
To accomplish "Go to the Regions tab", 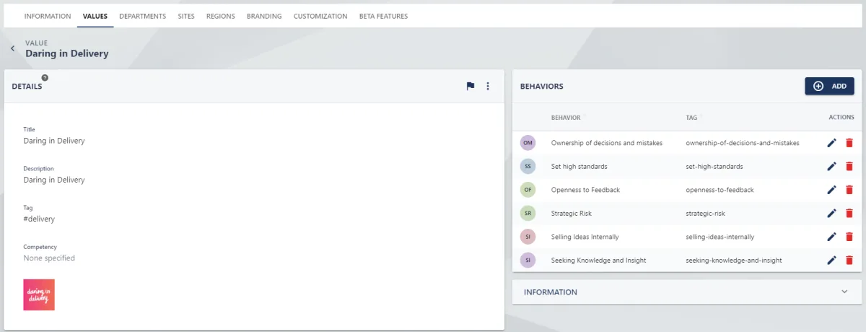I will [220, 16].
